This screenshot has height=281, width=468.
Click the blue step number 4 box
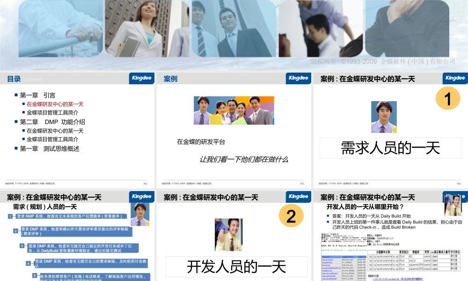click(x=29, y=263)
